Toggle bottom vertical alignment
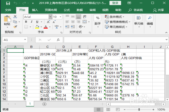The height and width of the screenshot is (112, 169). 78,17
